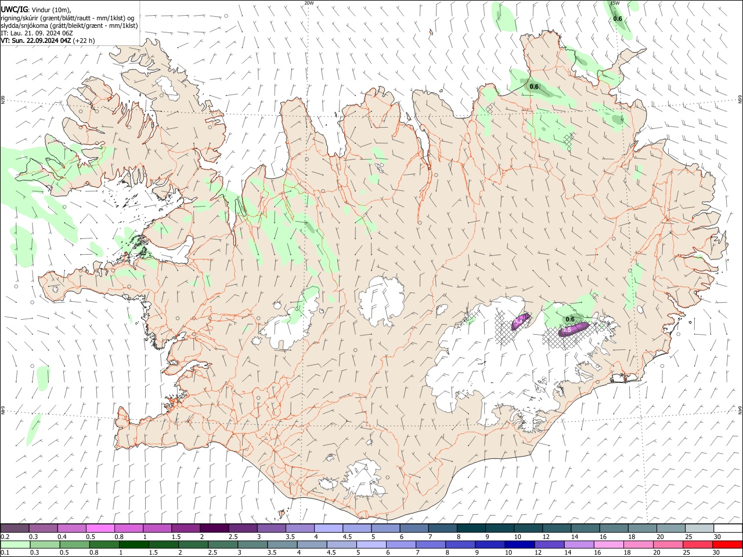Pick the snow legend 20 grey swatch
Viewport: 743px width, 557px height.
pyautogui.click(x=671, y=528)
